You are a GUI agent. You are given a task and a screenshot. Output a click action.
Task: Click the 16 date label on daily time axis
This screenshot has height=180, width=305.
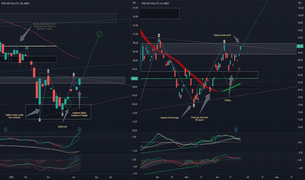[x=201, y=177]
